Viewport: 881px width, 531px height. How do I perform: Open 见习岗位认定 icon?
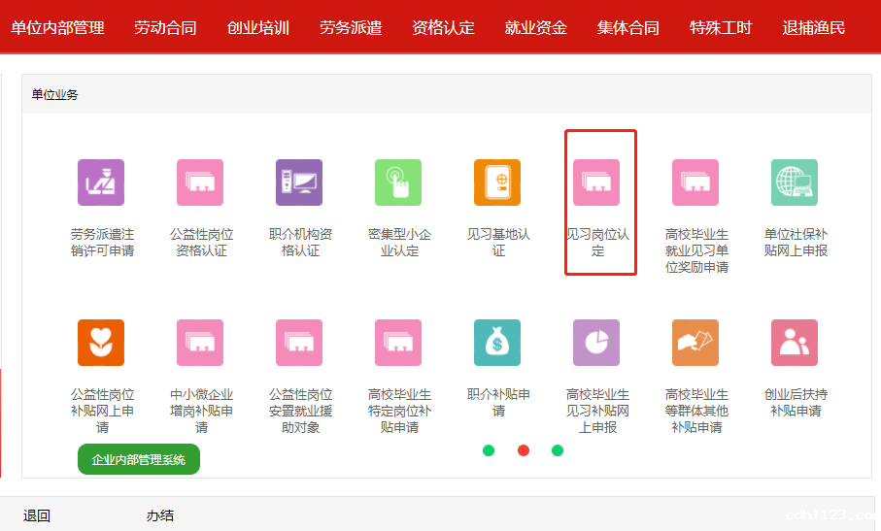pyautogui.click(x=596, y=183)
